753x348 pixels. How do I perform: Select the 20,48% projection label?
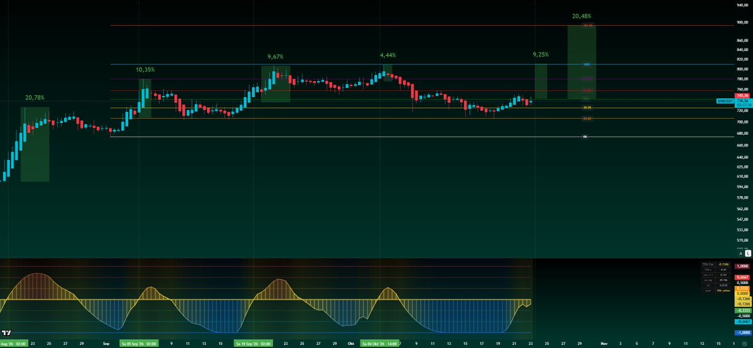coord(582,16)
